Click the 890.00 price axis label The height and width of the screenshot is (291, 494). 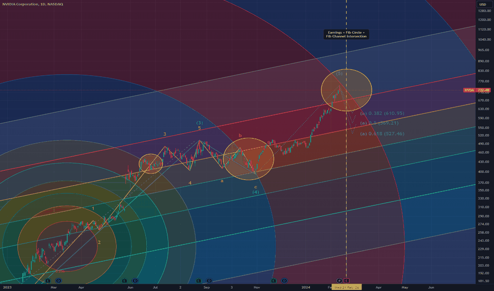[x=483, y=61]
